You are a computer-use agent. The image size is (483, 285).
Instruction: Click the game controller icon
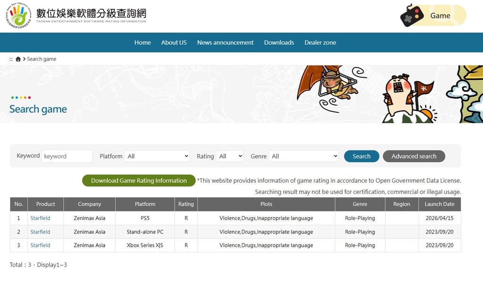click(412, 16)
